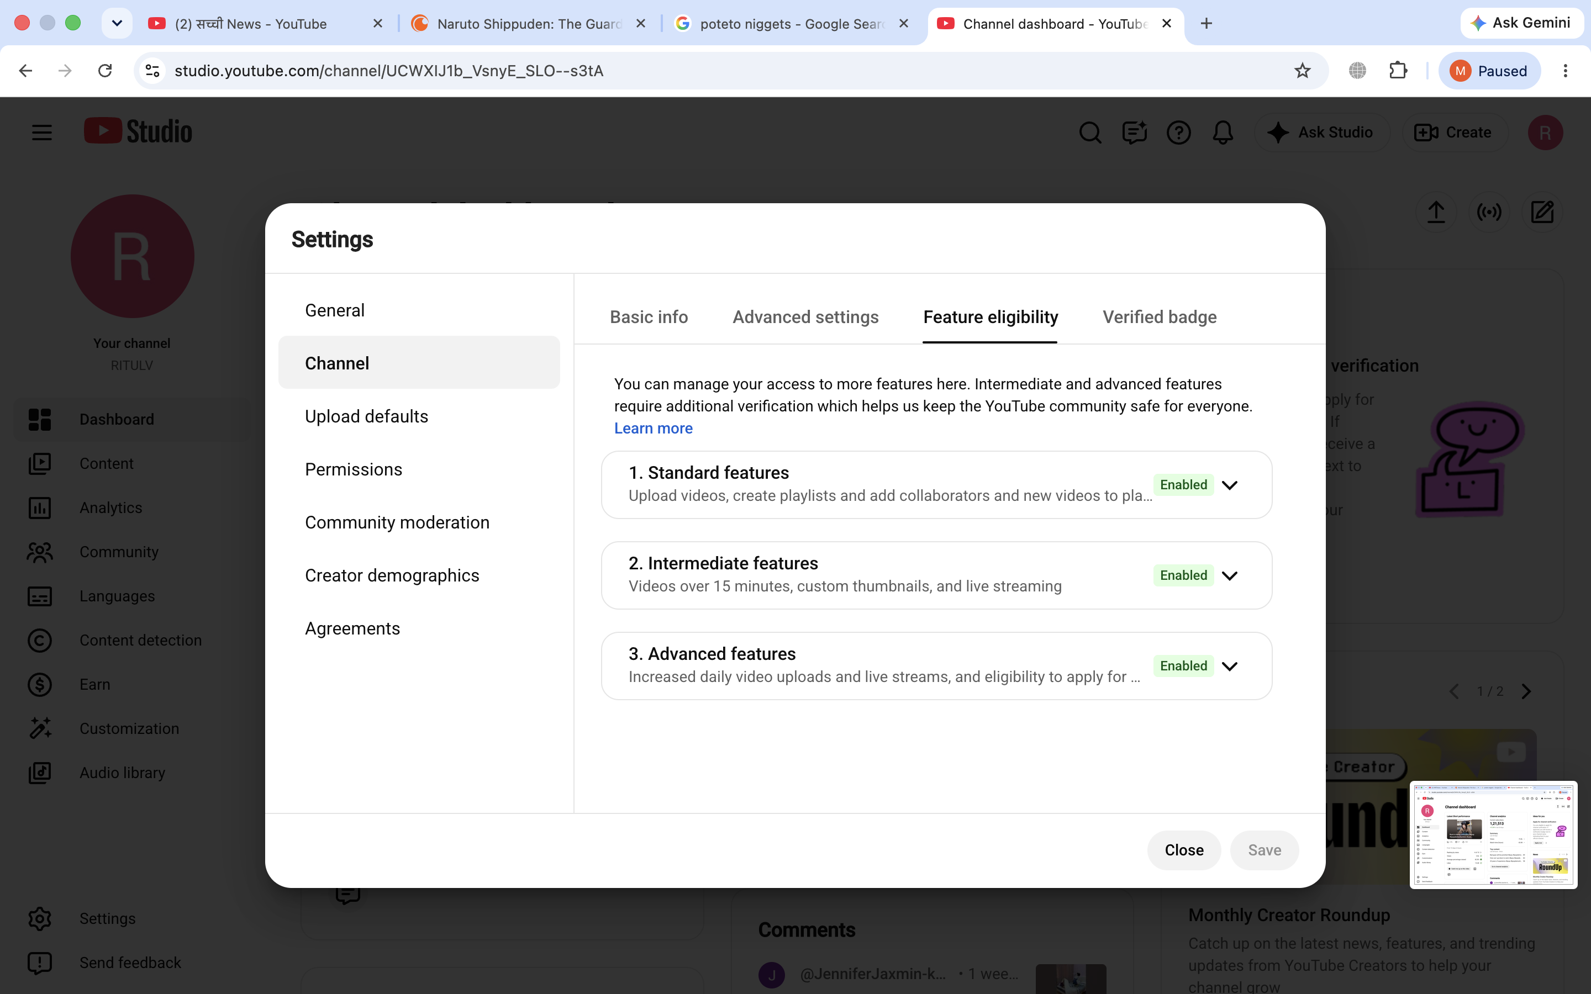Select Creator demographics settings section
Screen dimensions: 1591x994
click(x=419, y=575)
